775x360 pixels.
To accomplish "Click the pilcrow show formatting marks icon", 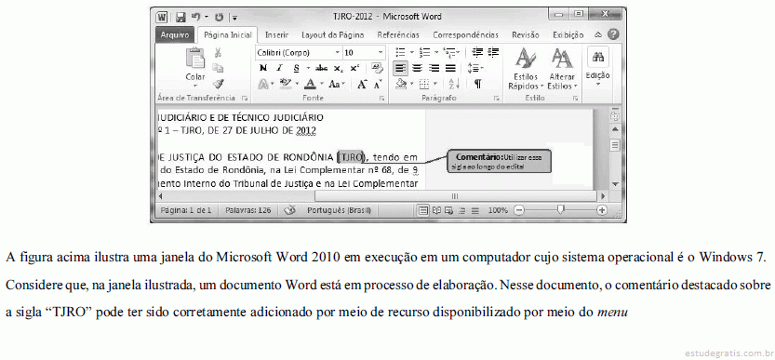I will point(477,84).
